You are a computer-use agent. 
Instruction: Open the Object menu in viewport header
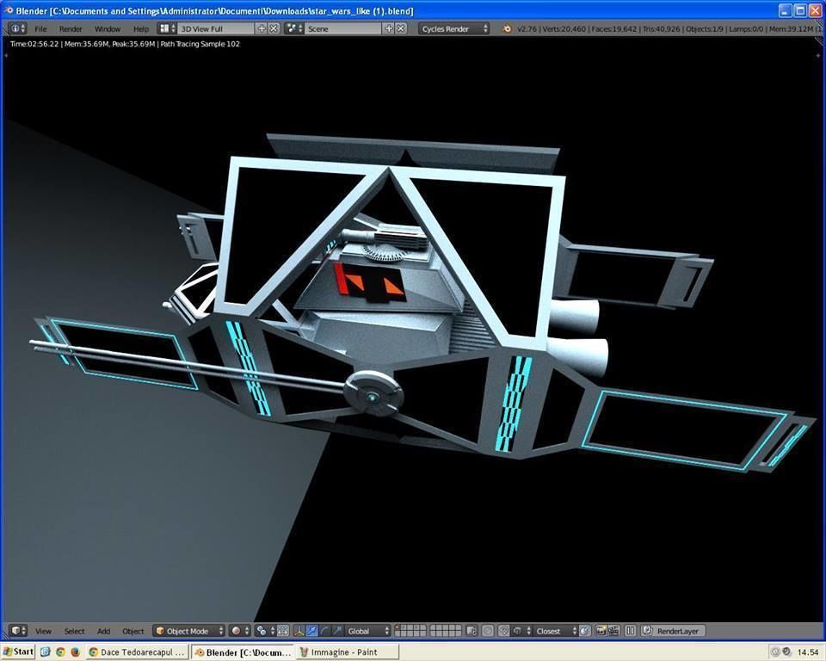pyautogui.click(x=133, y=631)
